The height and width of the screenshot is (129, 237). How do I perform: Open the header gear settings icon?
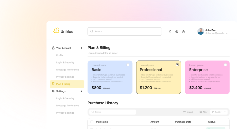coord(177,32)
